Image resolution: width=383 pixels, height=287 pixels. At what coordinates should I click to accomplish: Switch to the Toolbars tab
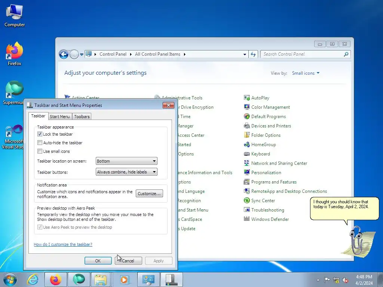click(x=82, y=117)
